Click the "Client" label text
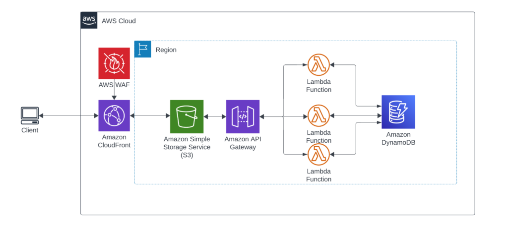 pos(30,130)
